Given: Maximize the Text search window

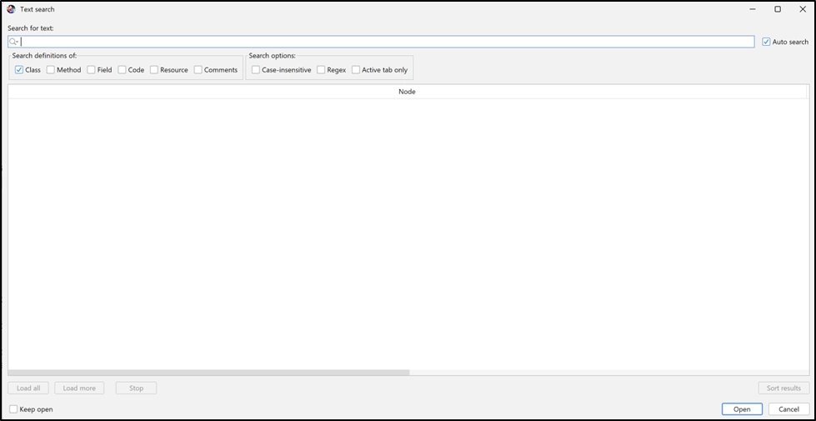Looking at the screenshot, I should 778,9.
